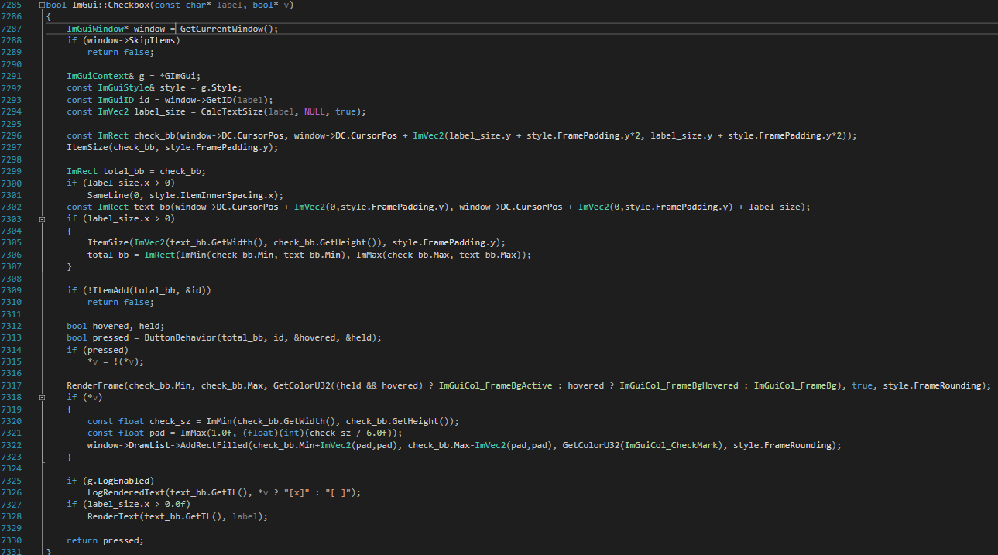Click the NULL argument on line 7294
The height and width of the screenshot is (555, 998).
[314, 111]
